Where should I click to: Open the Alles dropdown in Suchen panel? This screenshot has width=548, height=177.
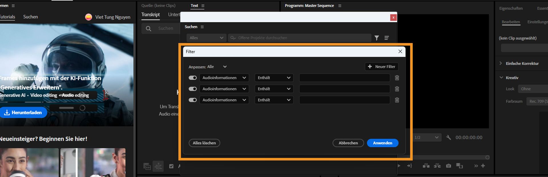tap(206, 38)
